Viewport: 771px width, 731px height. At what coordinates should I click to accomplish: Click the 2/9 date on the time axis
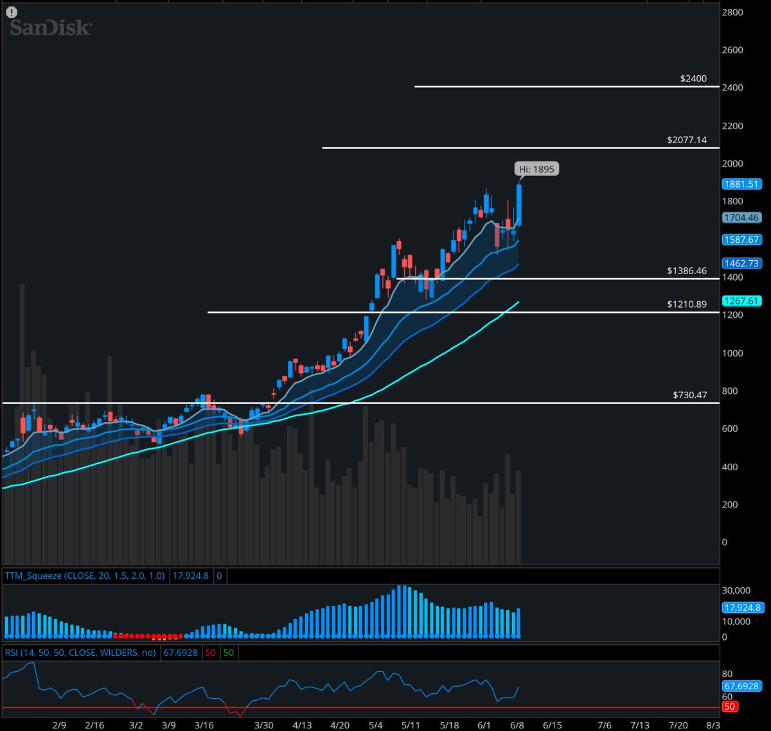(x=60, y=725)
